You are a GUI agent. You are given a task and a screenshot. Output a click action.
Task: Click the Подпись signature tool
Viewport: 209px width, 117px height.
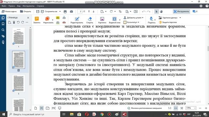(152, 20)
